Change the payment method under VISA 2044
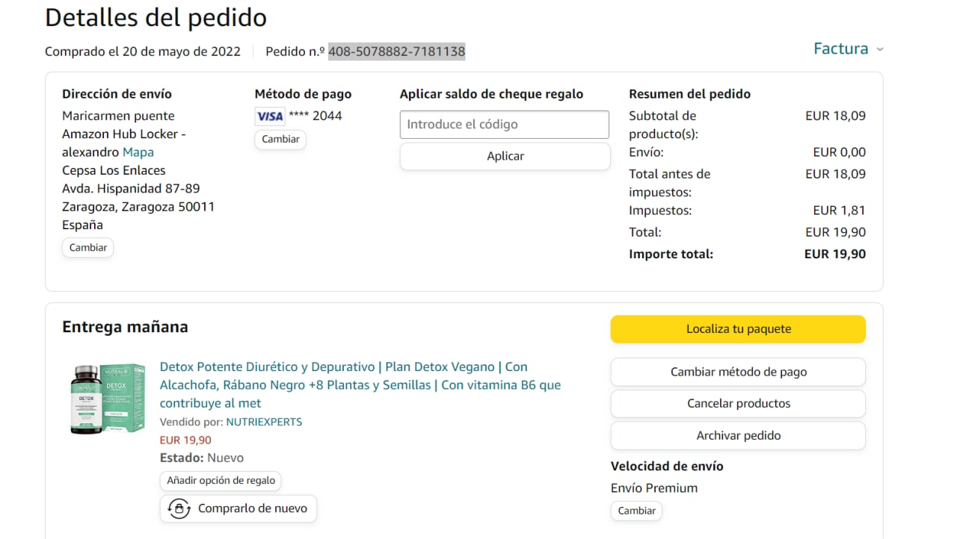 280,140
